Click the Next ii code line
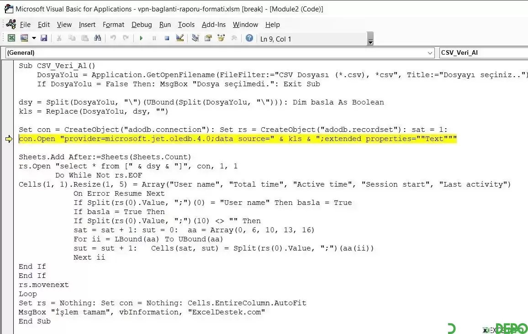This screenshot has height=334, width=528. [x=89, y=257]
